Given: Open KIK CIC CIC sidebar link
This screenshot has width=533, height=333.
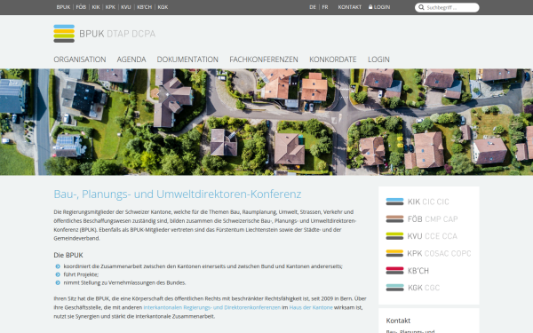Looking at the screenshot, I should [428, 202].
